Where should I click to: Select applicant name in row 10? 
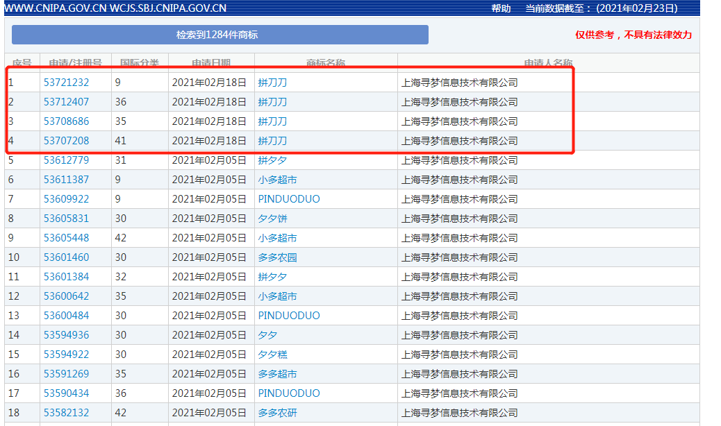tap(459, 257)
